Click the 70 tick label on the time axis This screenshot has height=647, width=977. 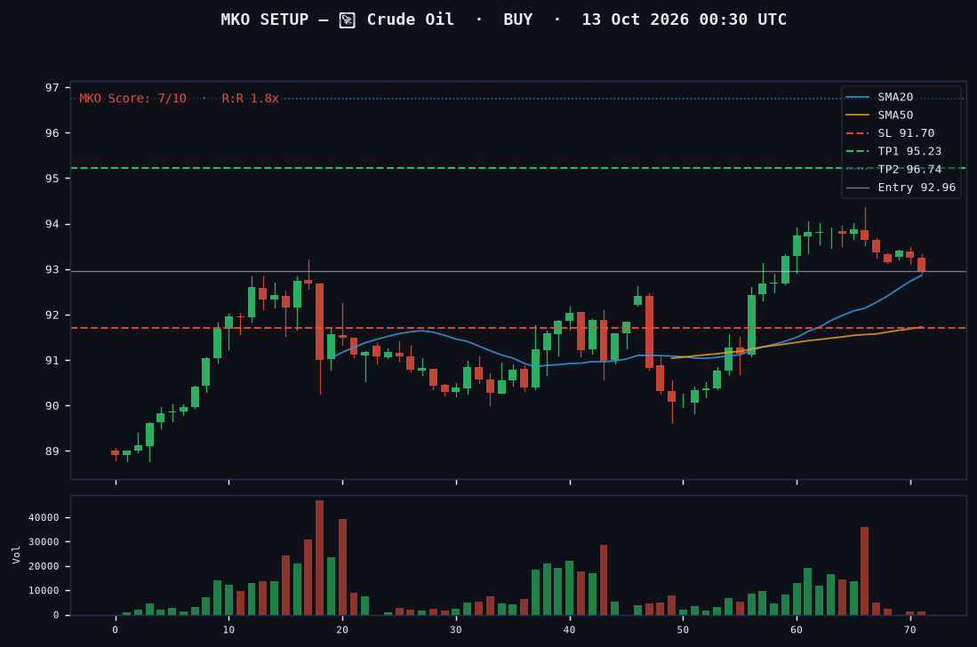[910, 629]
